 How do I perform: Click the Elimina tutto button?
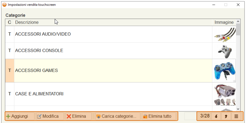pos(159,116)
